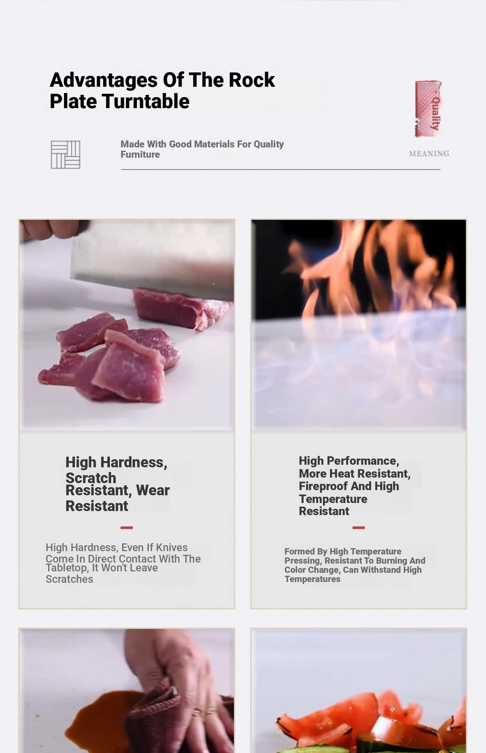The image size is (486, 753).
Task: Click the red dash under High Hardness
Action: [126, 528]
